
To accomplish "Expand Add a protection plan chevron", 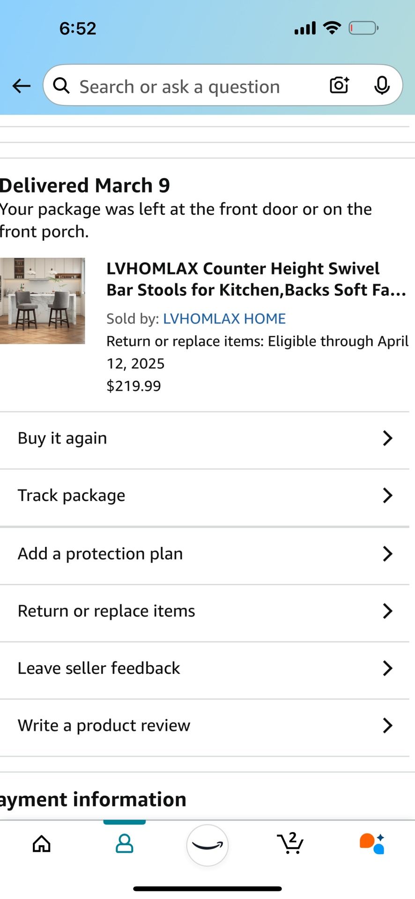I will click(387, 553).
